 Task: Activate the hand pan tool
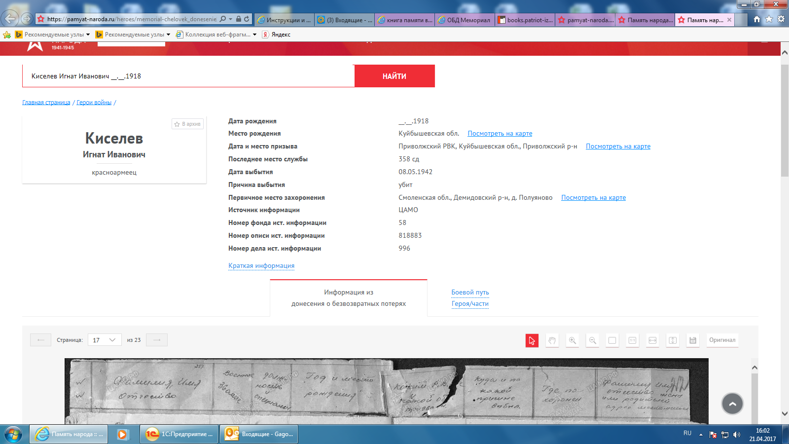552,340
